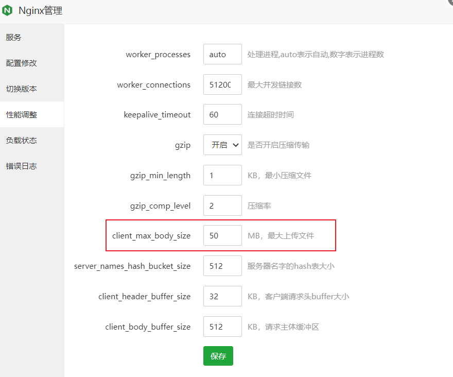Open the 配置修改 sidebar tab

tap(32, 63)
